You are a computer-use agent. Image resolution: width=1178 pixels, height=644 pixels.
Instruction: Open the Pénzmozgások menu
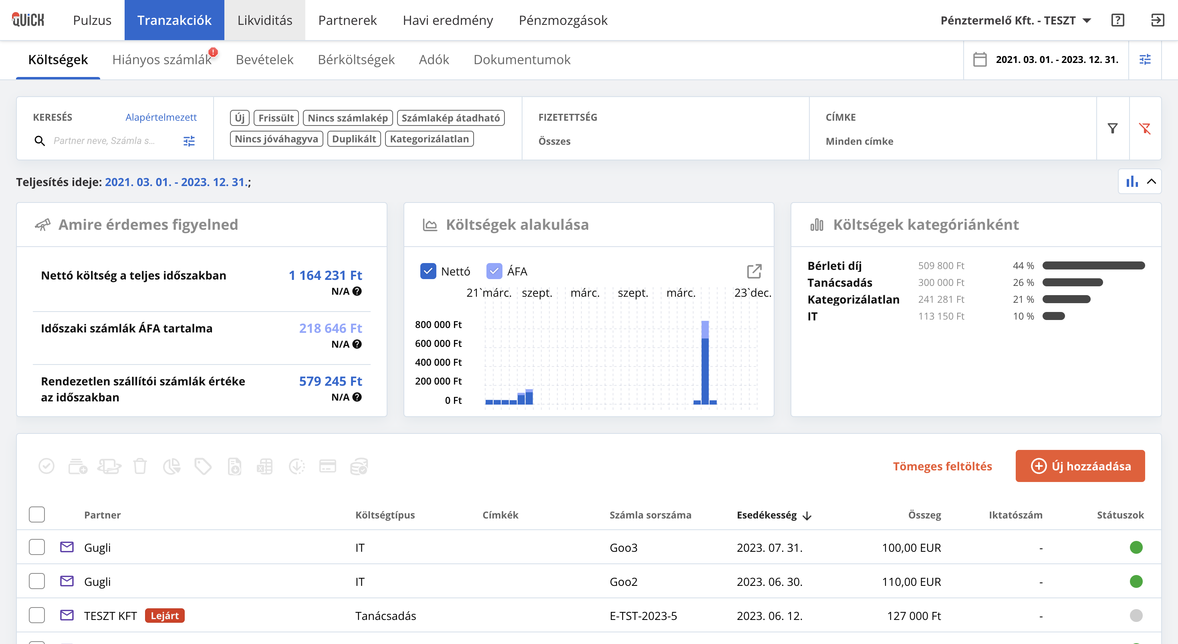tap(563, 20)
